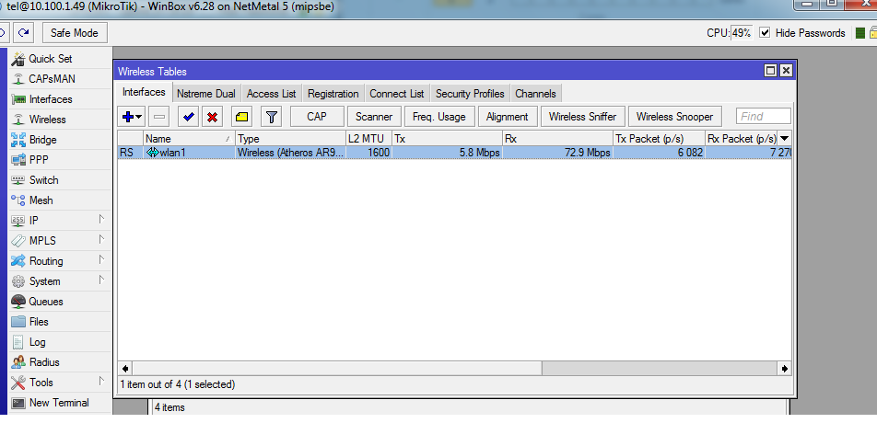The width and height of the screenshot is (877, 423).
Task: Launch New Terminal icon
Action: coord(18,403)
